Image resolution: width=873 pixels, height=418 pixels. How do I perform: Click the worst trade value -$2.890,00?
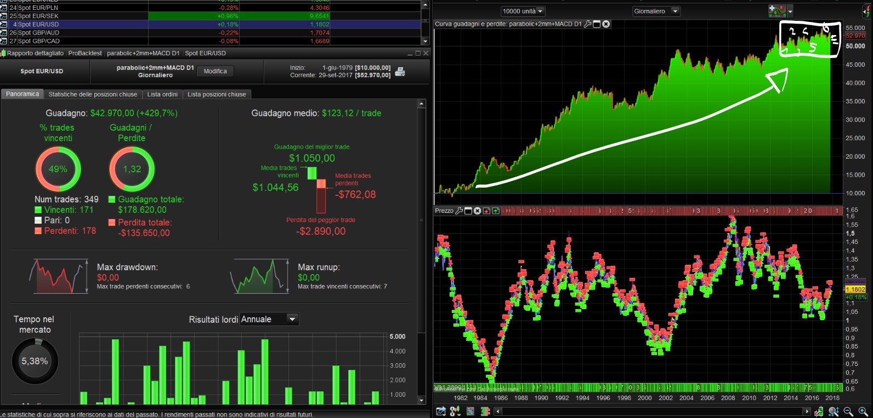(x=321, y=231)
